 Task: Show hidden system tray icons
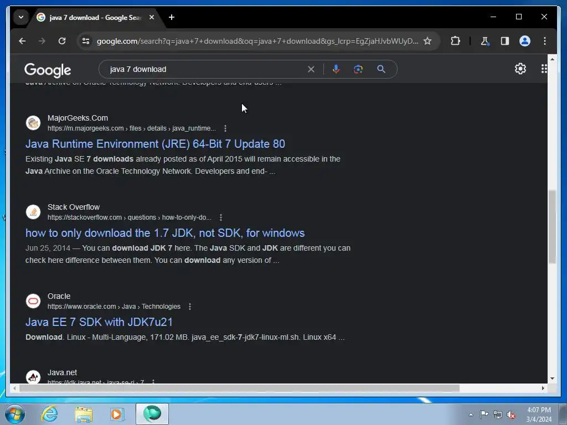coord(471,414)
